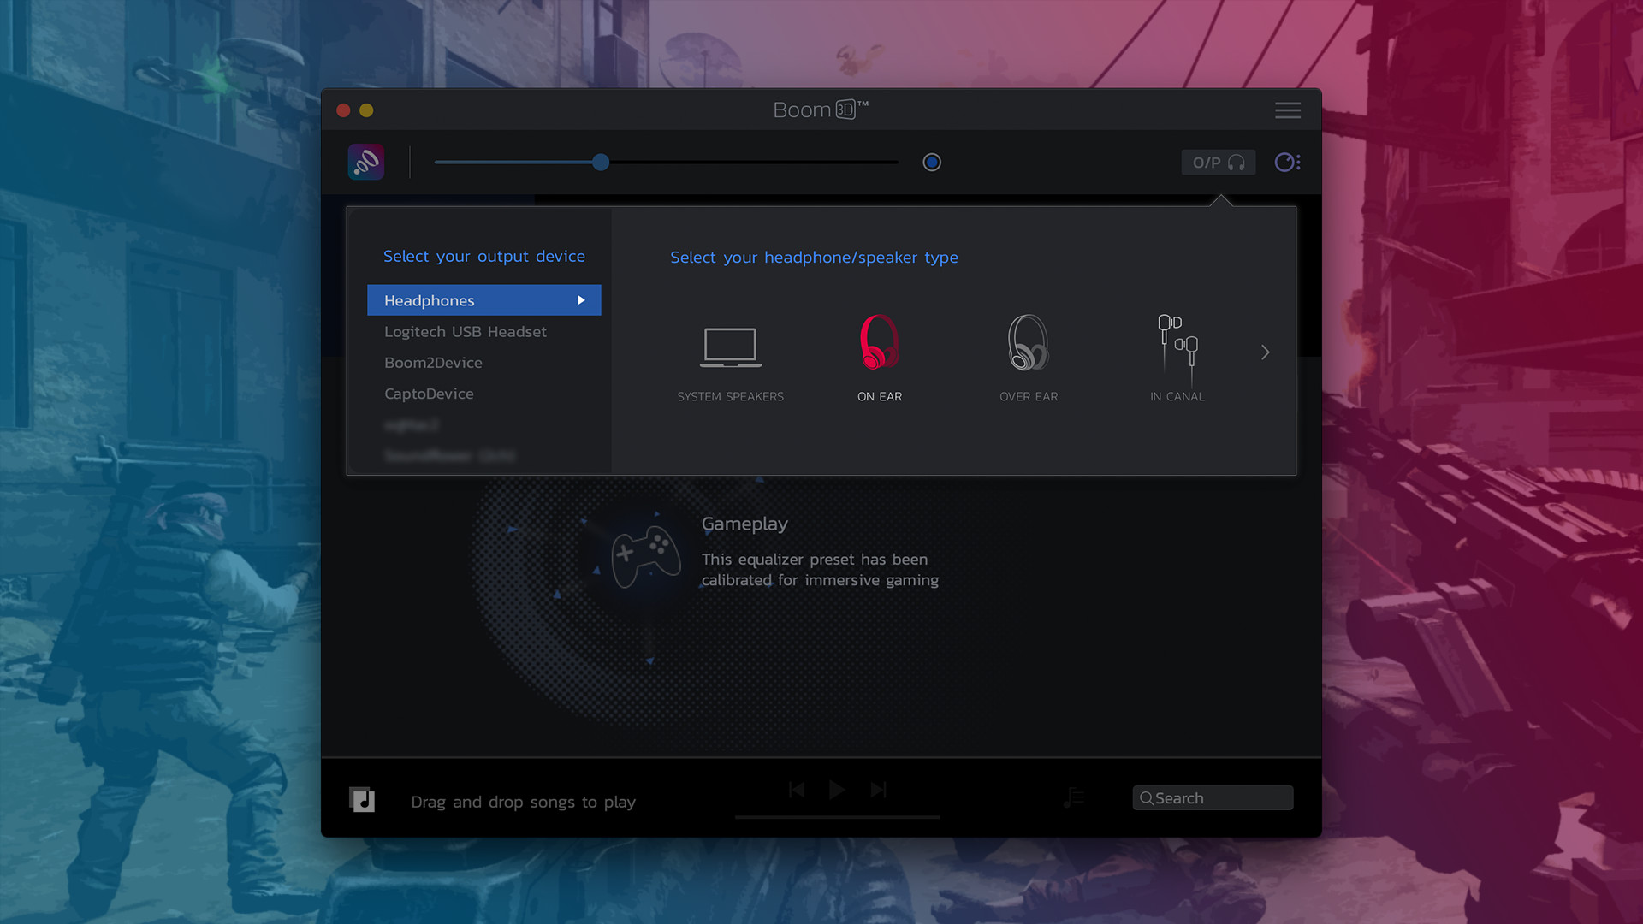Screen dimensions: 1643x924
Task: Click the Boom 3D effects logo icon
Action: pyautogui.click(x=365, y=162)
